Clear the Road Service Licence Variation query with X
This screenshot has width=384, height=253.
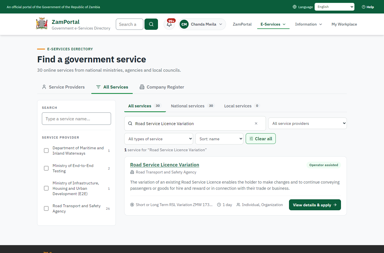[x=256, y=123]
